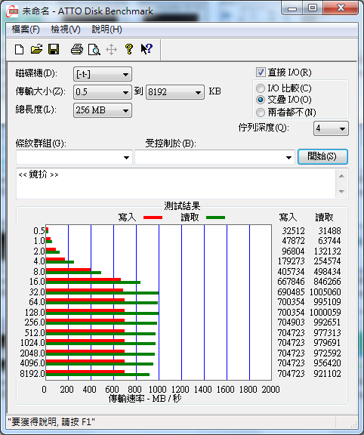Open Print Preview toolbar icon

coord(94,50)
